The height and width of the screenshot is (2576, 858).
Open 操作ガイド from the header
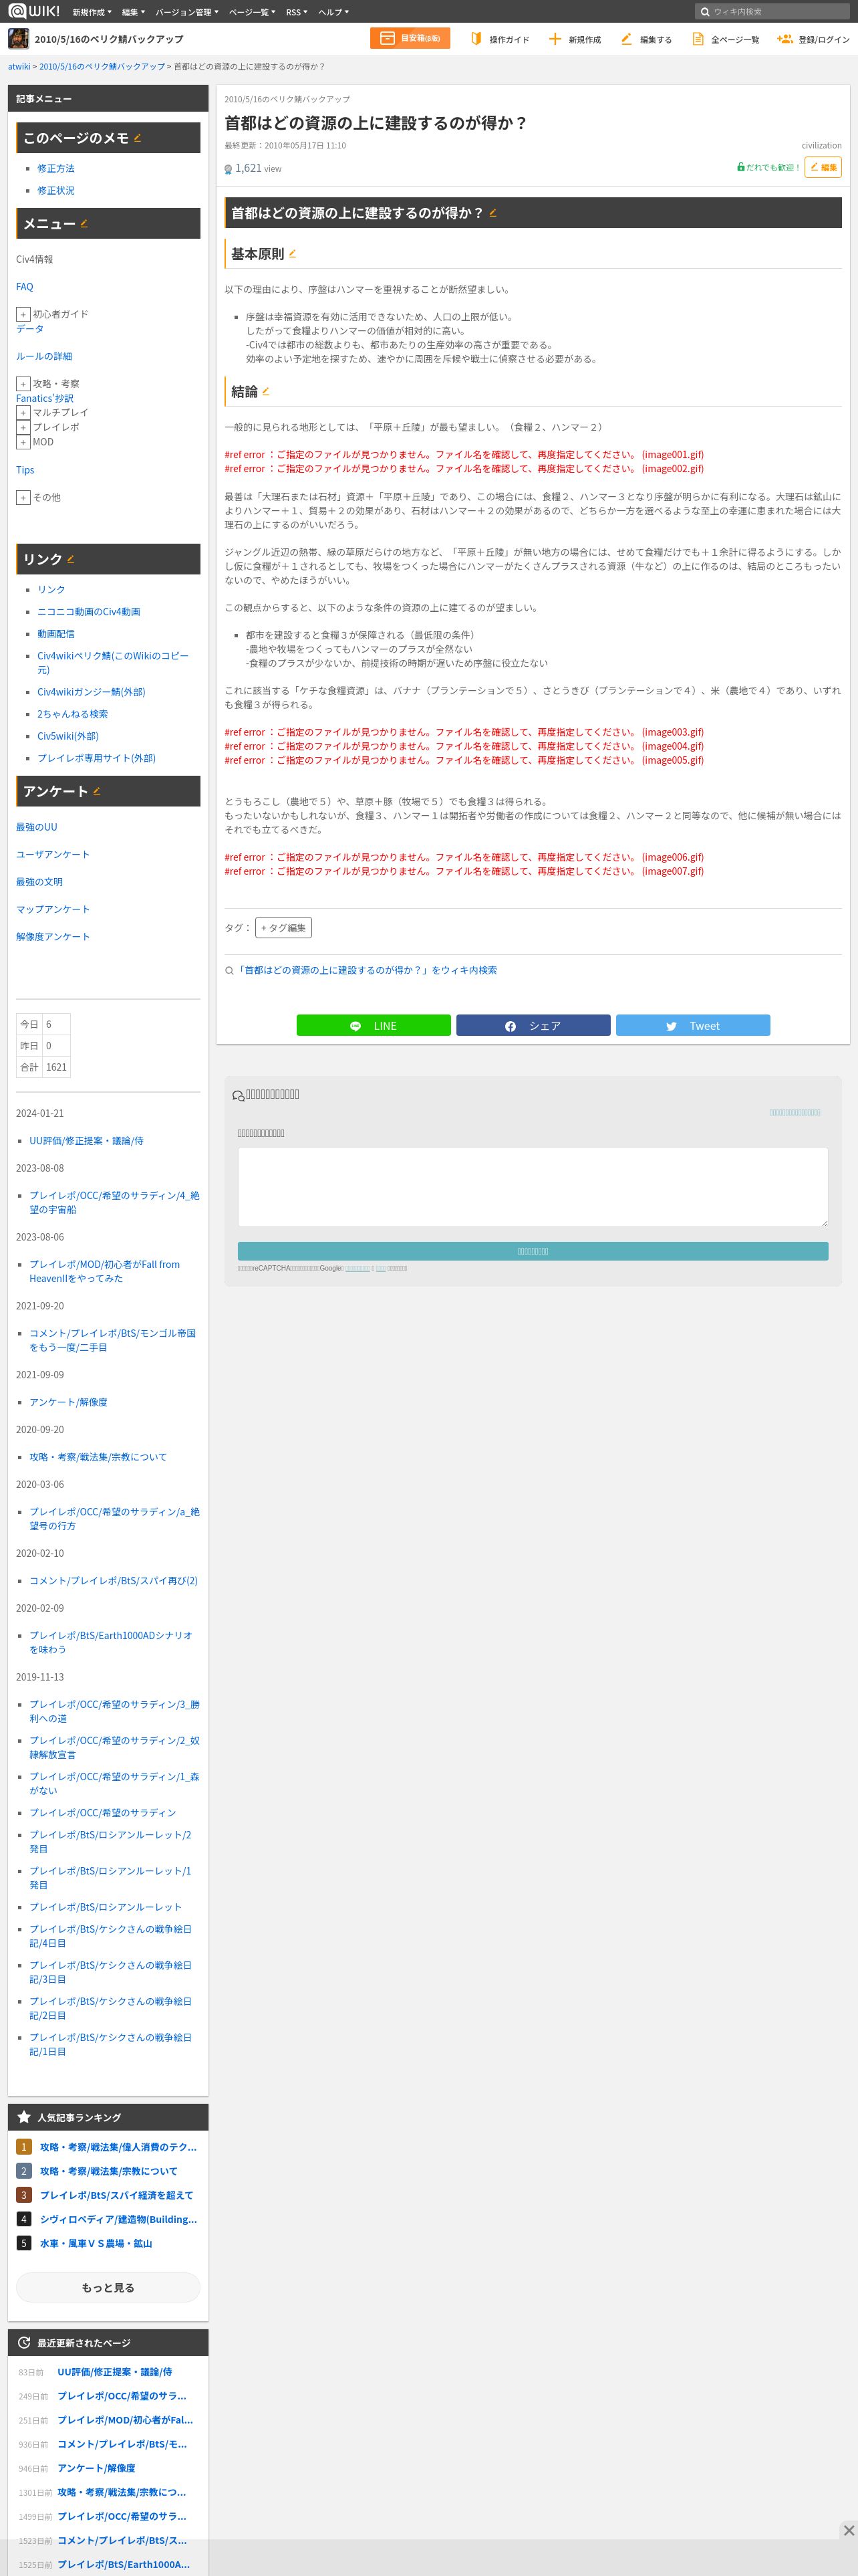(x=499, y=39)
